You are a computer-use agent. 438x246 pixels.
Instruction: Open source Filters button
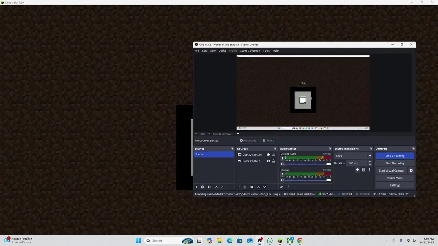pyautogui.click(x=269, y=141)
